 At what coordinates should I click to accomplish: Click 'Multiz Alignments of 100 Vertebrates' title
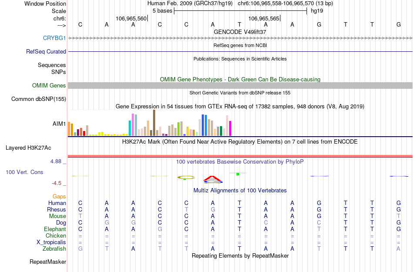[x=240, y=190]
